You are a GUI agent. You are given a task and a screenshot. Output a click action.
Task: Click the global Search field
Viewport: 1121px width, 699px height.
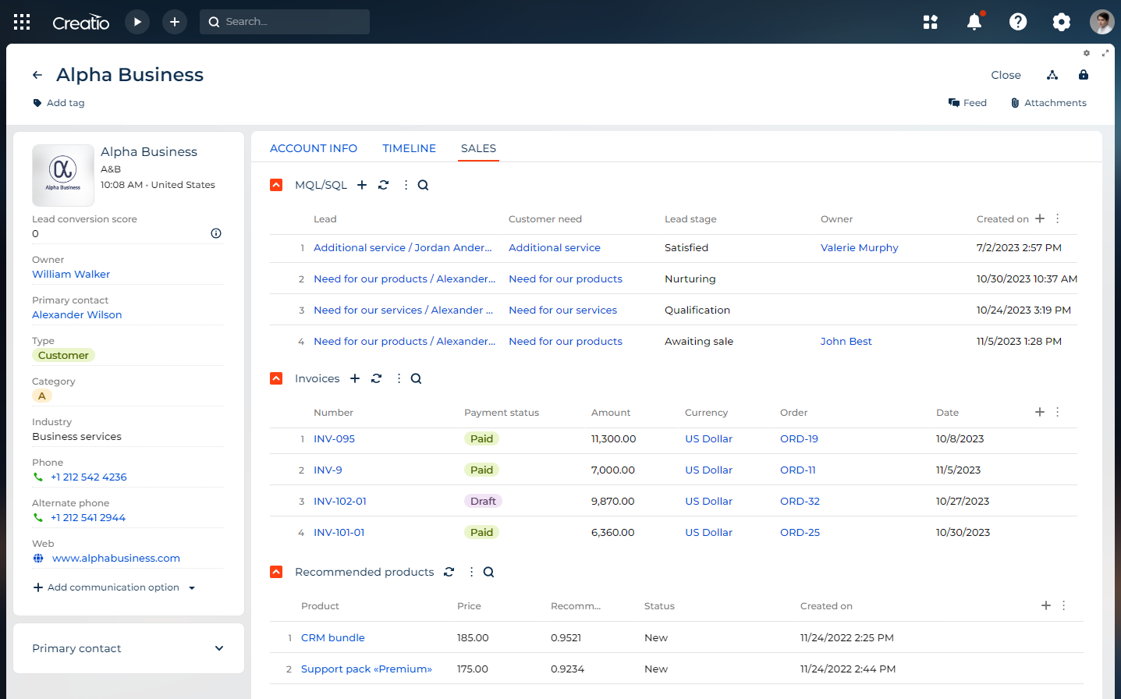pos(285,22)
